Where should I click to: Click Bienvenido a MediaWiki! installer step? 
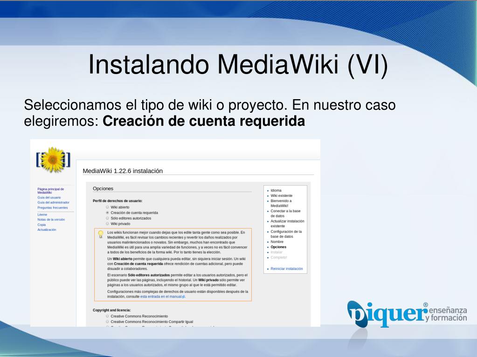(281, 203)
